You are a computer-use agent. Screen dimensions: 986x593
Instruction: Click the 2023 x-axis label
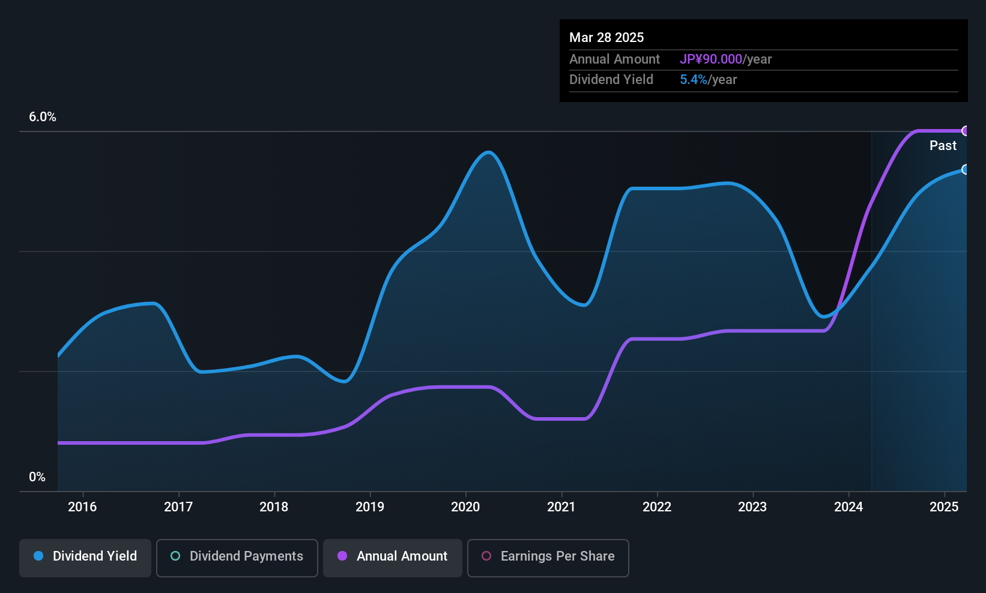pos(752,507)
